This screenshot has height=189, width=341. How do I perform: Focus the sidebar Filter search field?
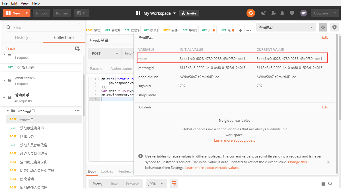tap(43, 27)
